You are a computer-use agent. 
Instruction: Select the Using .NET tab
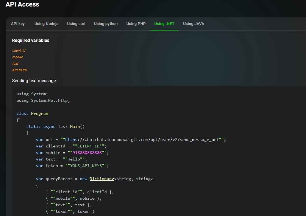pos(164,24)
